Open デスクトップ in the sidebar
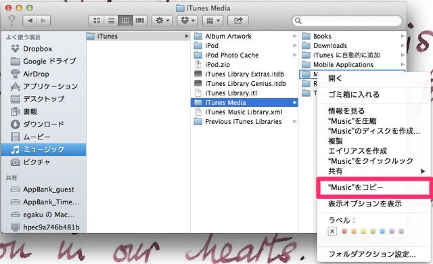This screenshot has height=264, width=433. click(44, 99)
